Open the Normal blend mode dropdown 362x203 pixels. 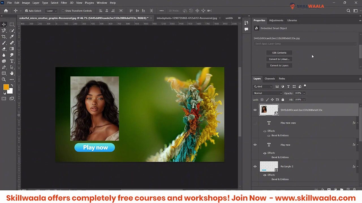tap(268, 93)
